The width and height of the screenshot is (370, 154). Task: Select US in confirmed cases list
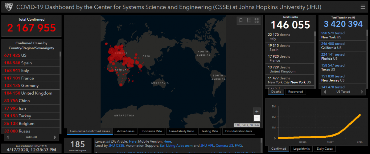30,55
